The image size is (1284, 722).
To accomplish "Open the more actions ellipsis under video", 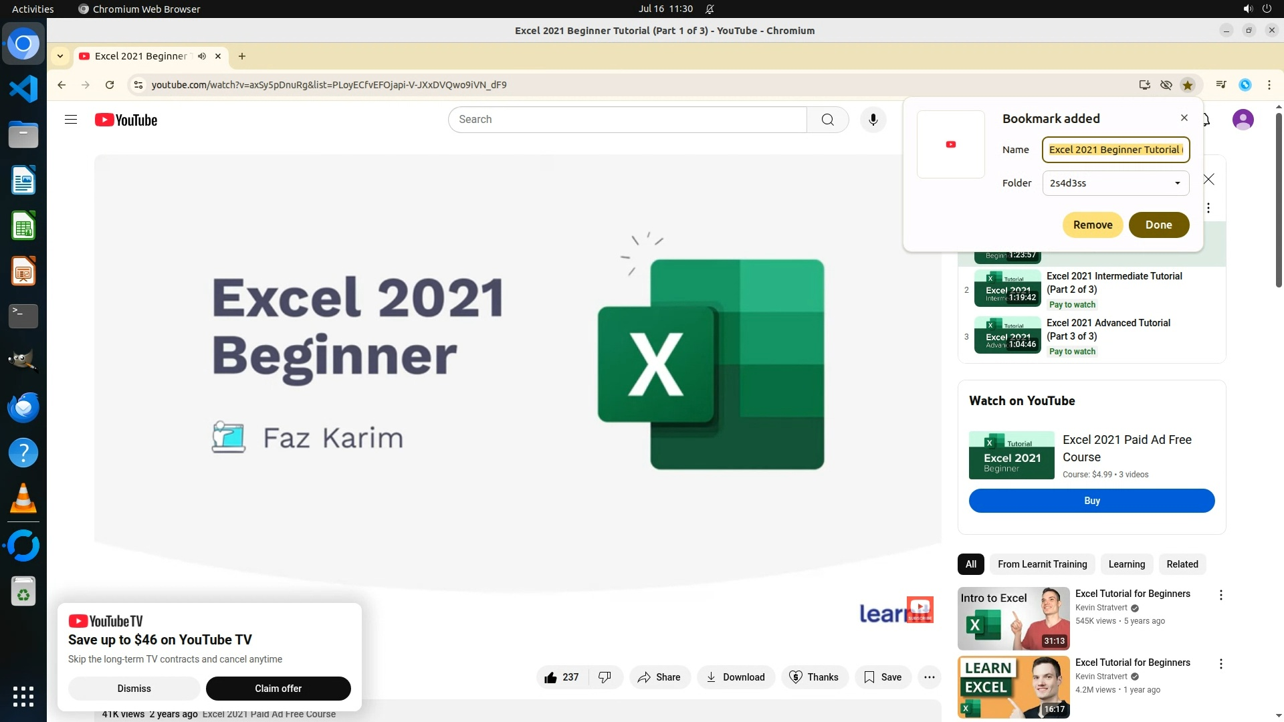I will pyautogui.click(x=930, y=677).
